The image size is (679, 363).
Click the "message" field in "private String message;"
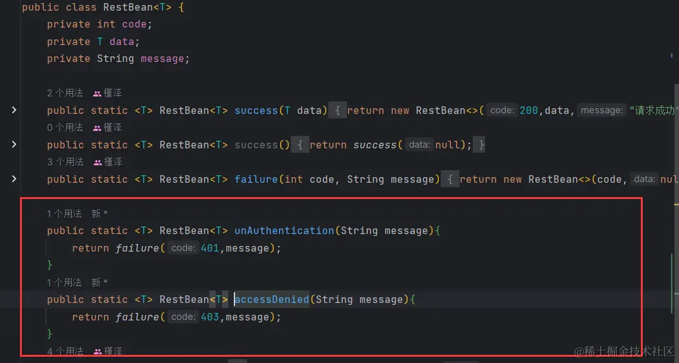[x=163, y=59]
